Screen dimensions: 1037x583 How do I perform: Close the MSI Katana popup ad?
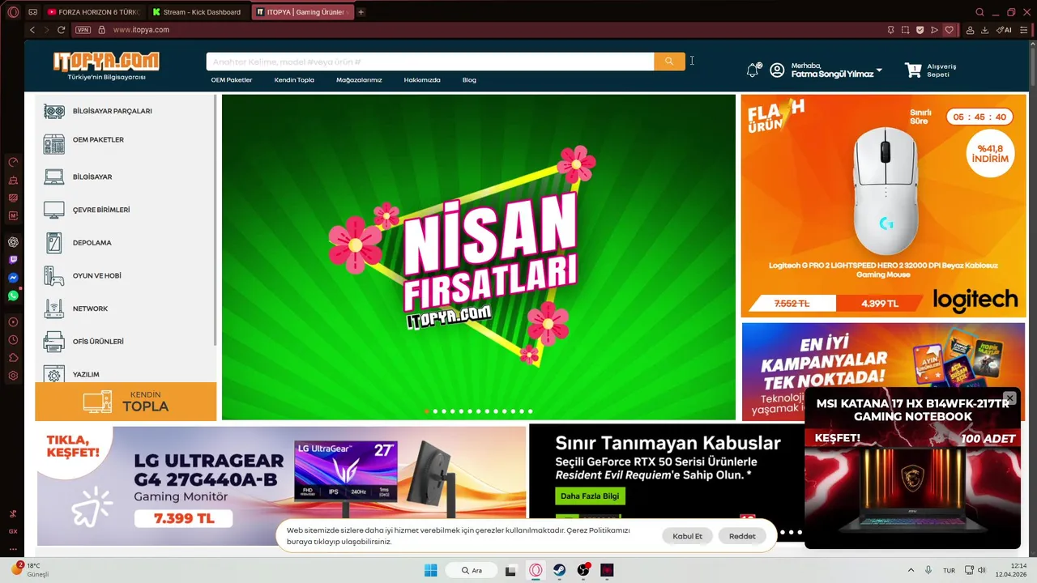point(1009,398)
